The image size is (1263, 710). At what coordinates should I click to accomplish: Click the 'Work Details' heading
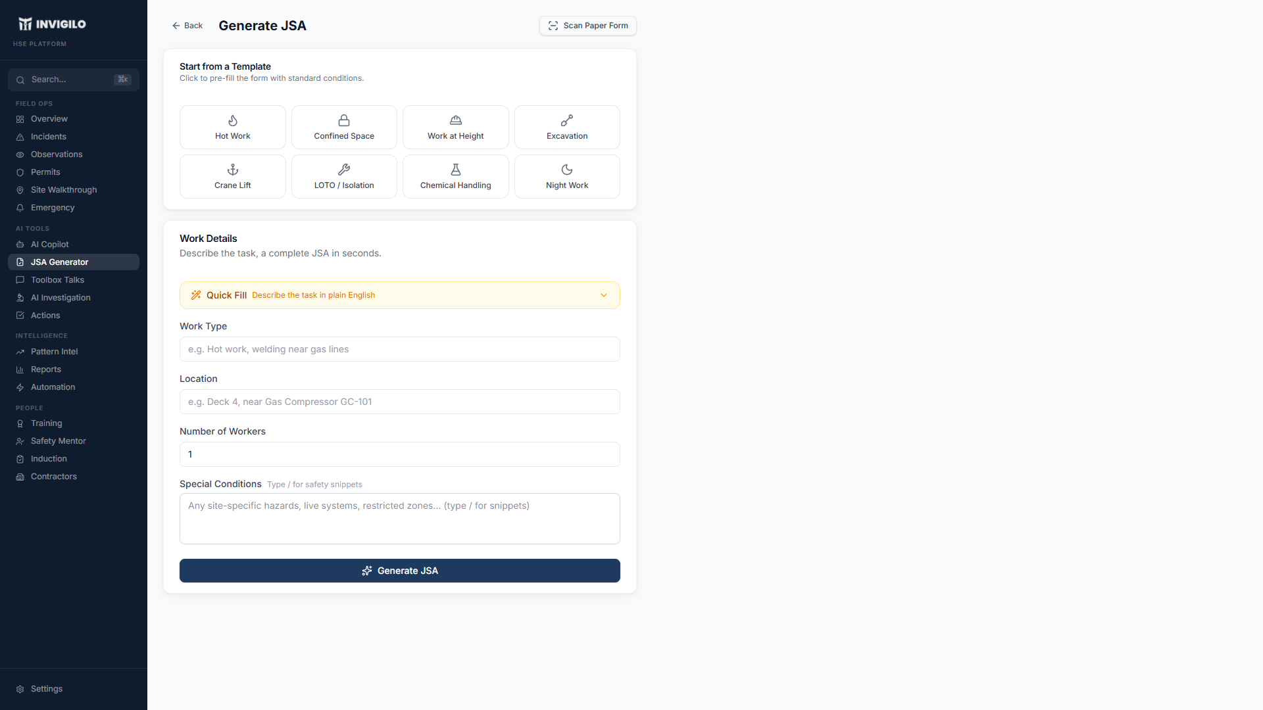[x=209, y=239]
